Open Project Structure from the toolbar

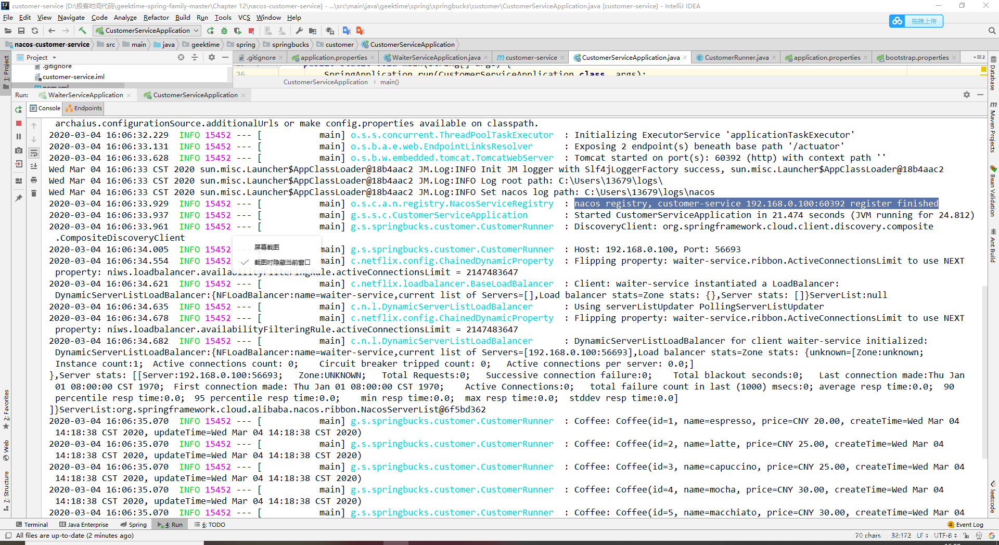pos(313,31)
